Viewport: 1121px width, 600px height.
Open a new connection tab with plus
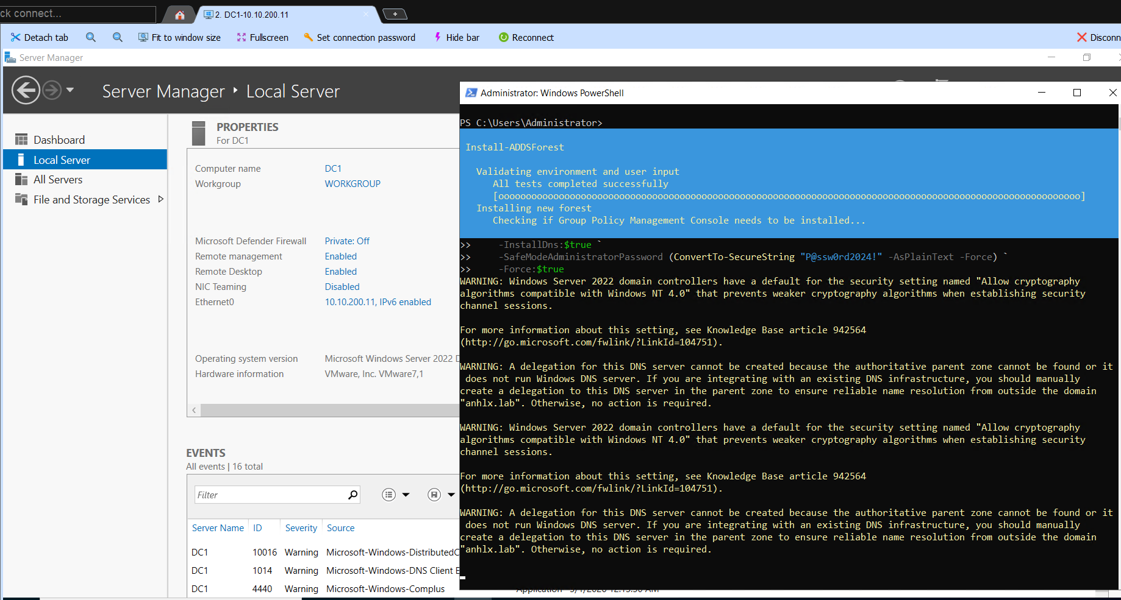(x=395, y=14)
